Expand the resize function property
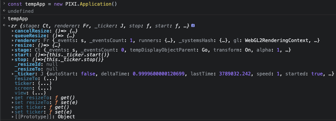The height and width of the screenshot is (121, 336). tap(13, 45)
